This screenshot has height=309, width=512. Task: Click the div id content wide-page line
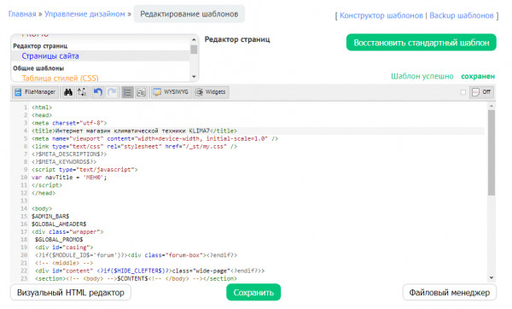point(149,271)
